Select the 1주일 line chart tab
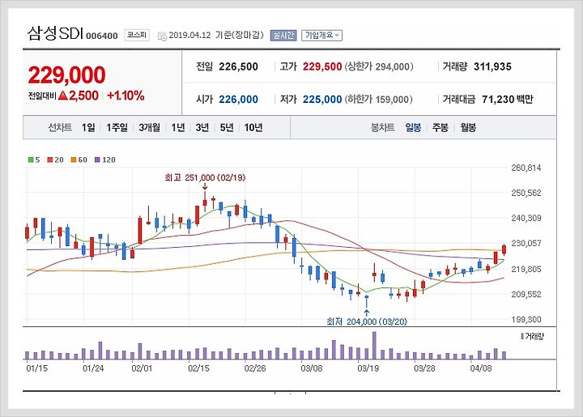The height and width of the screenshot is (417, 583). pyautogui.click(x=117, y=127)
